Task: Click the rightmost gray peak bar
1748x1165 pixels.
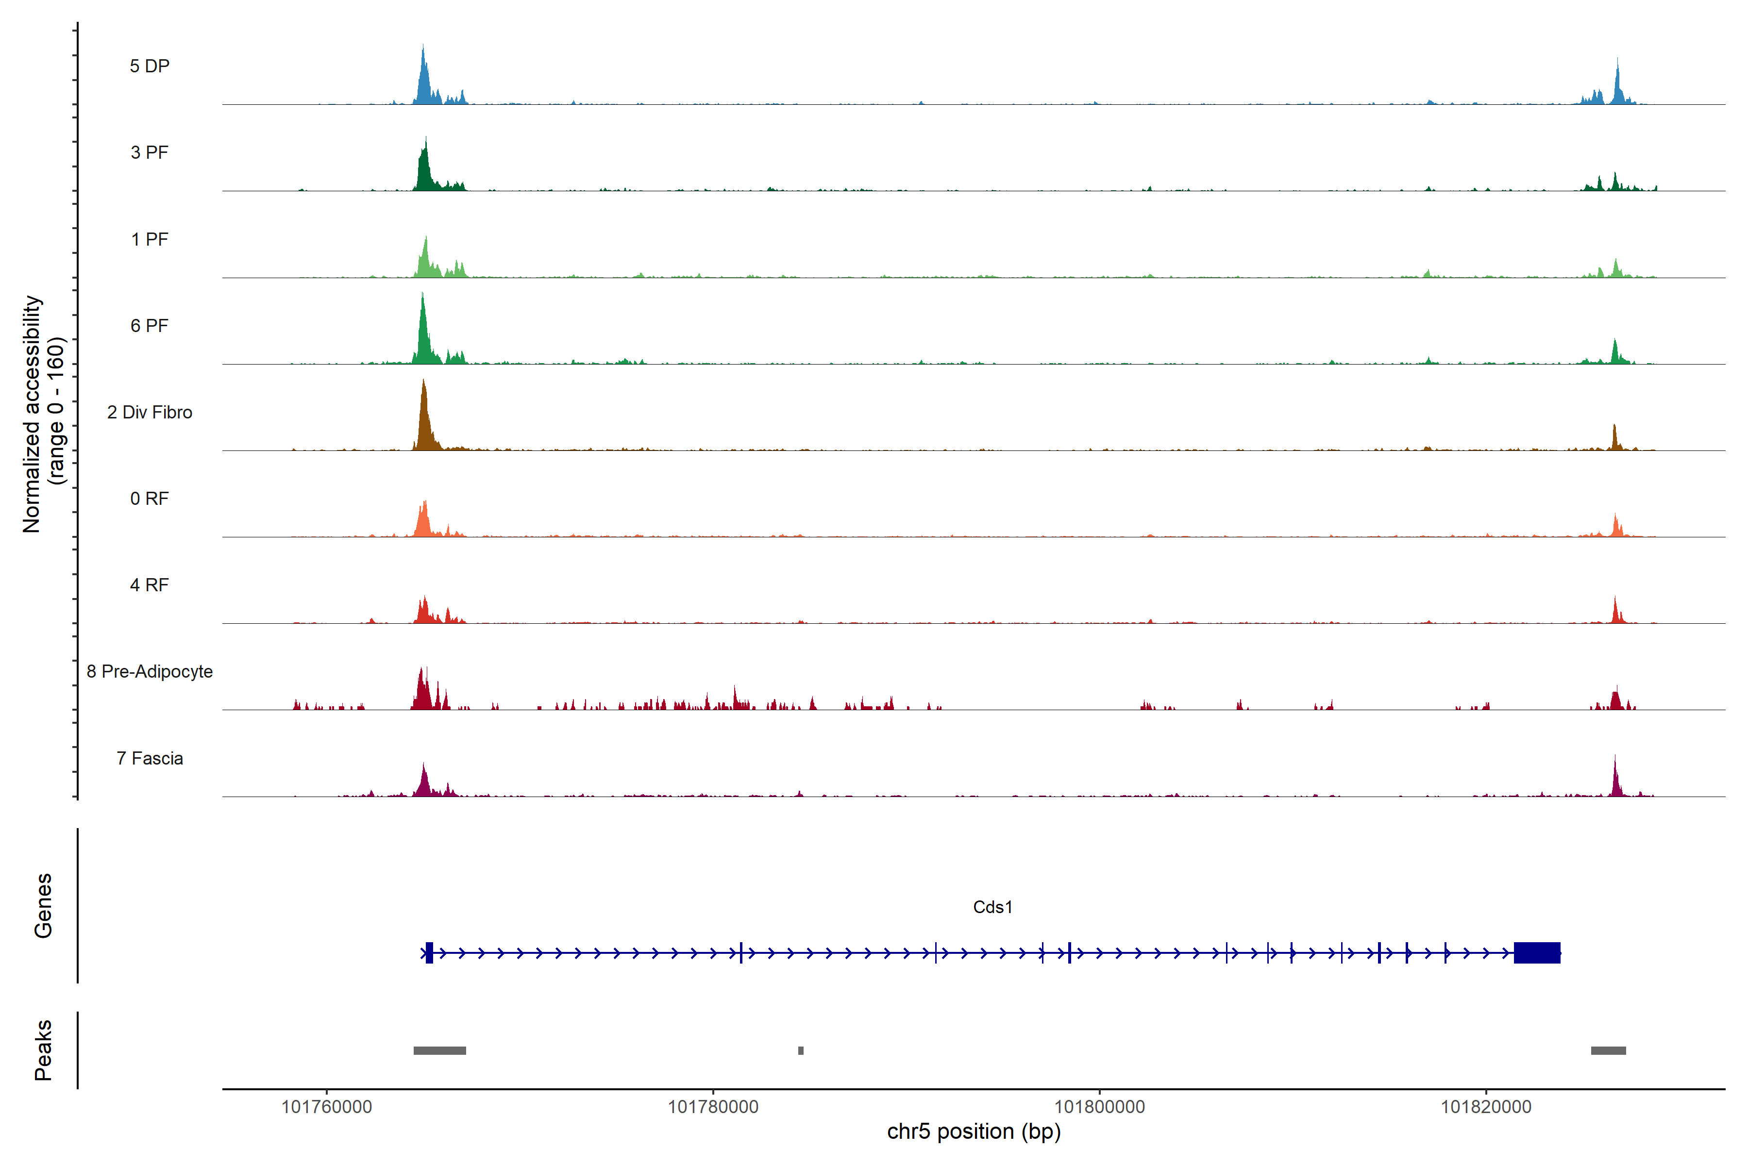Action: pos(1608,1050)
